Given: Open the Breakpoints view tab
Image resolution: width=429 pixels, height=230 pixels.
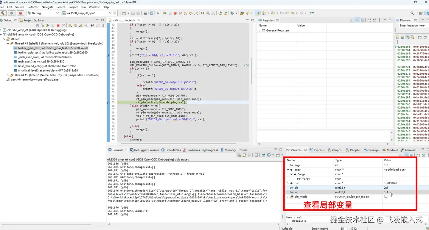Looking at the screenshot, I should tap(372, 150).
